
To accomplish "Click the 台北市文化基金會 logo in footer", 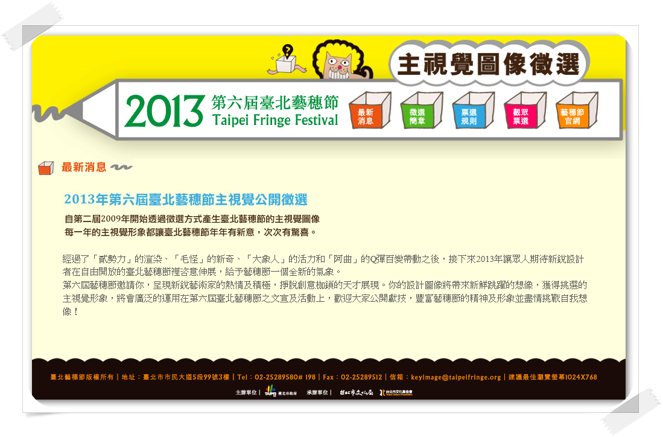I will [x=396, y=392].
